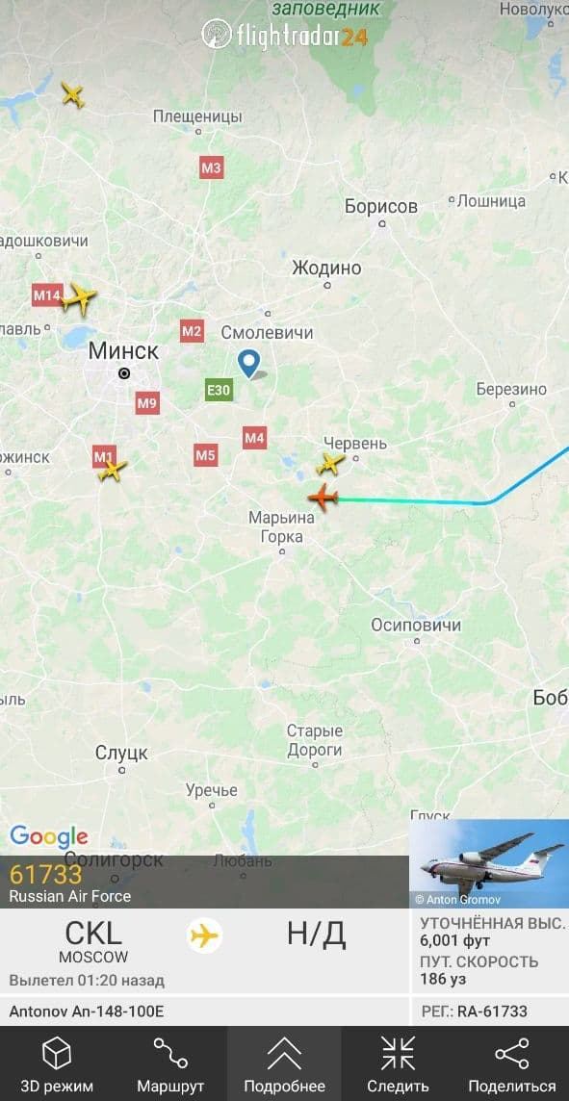Open the An-148 aircraft photo thumbnail
569x1101 pixels.
489,863
